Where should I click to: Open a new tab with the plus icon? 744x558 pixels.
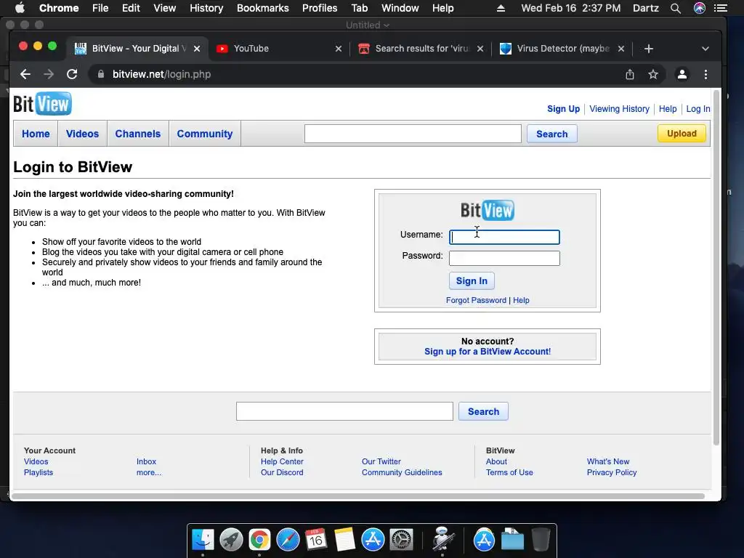649,49
